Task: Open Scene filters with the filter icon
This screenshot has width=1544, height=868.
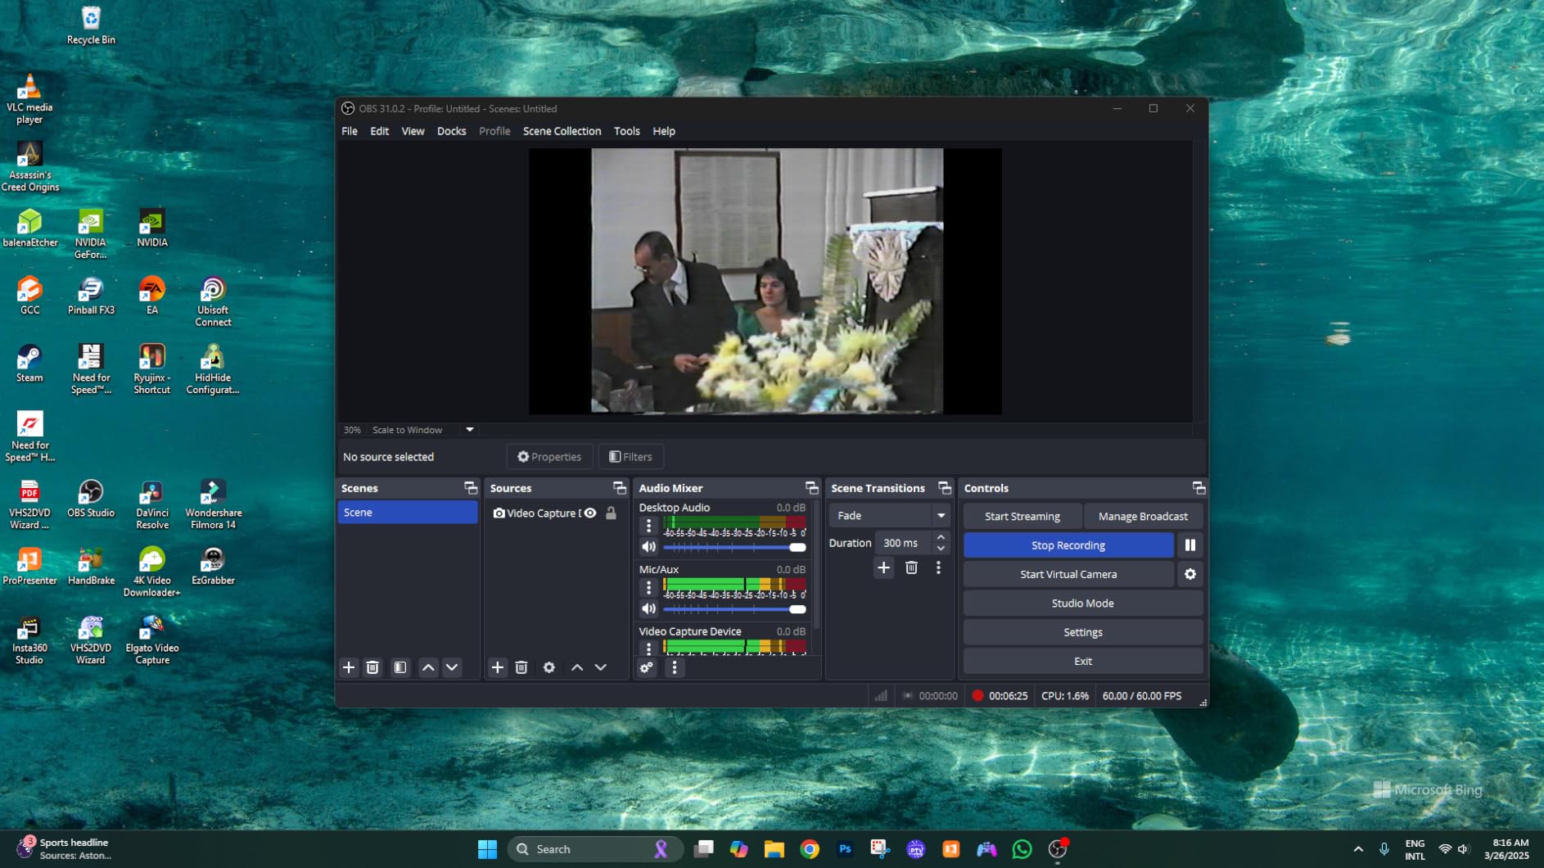Action: tap(400, 667)
